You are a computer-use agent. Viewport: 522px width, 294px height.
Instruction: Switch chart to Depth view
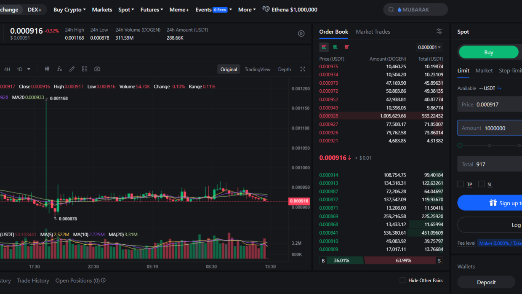point(285,69)
